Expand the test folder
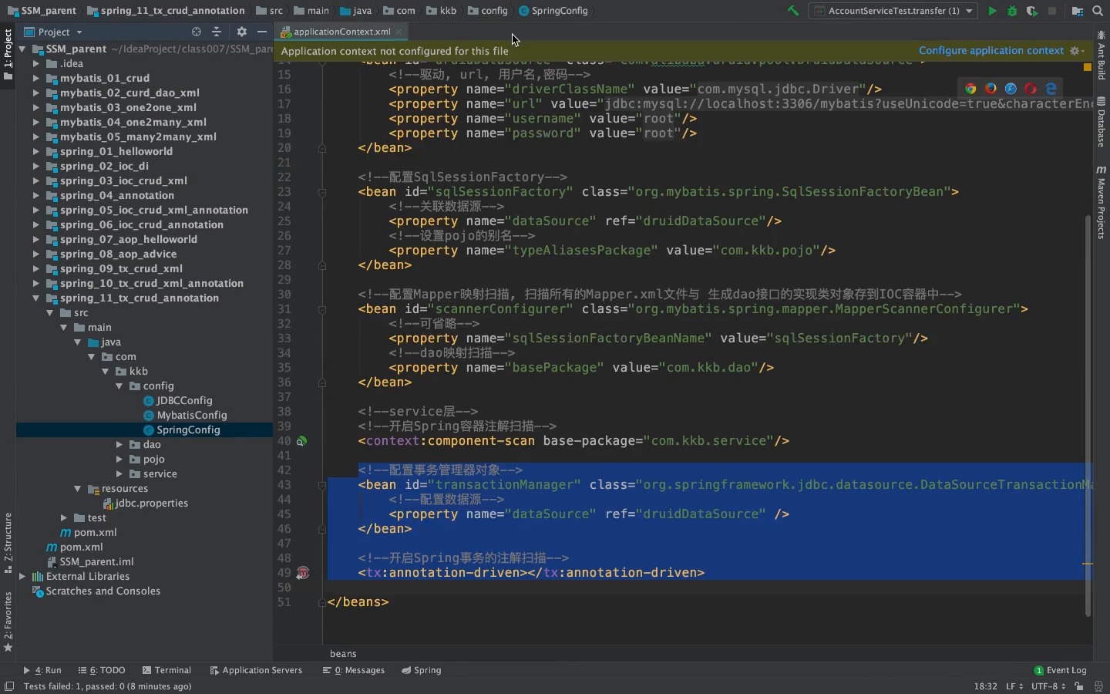 pos(63,517)
